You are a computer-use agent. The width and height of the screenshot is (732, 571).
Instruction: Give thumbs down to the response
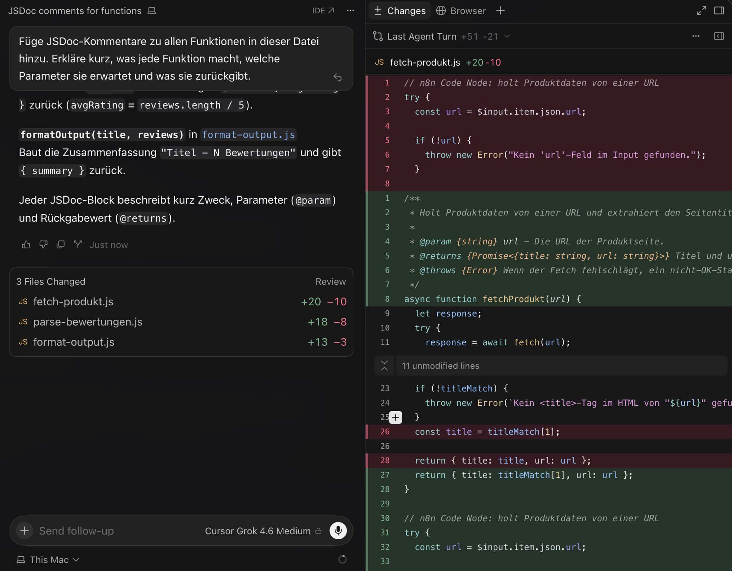43,245
